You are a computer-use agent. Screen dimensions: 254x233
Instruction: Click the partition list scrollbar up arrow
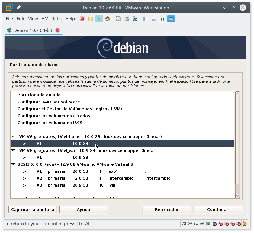237,94
